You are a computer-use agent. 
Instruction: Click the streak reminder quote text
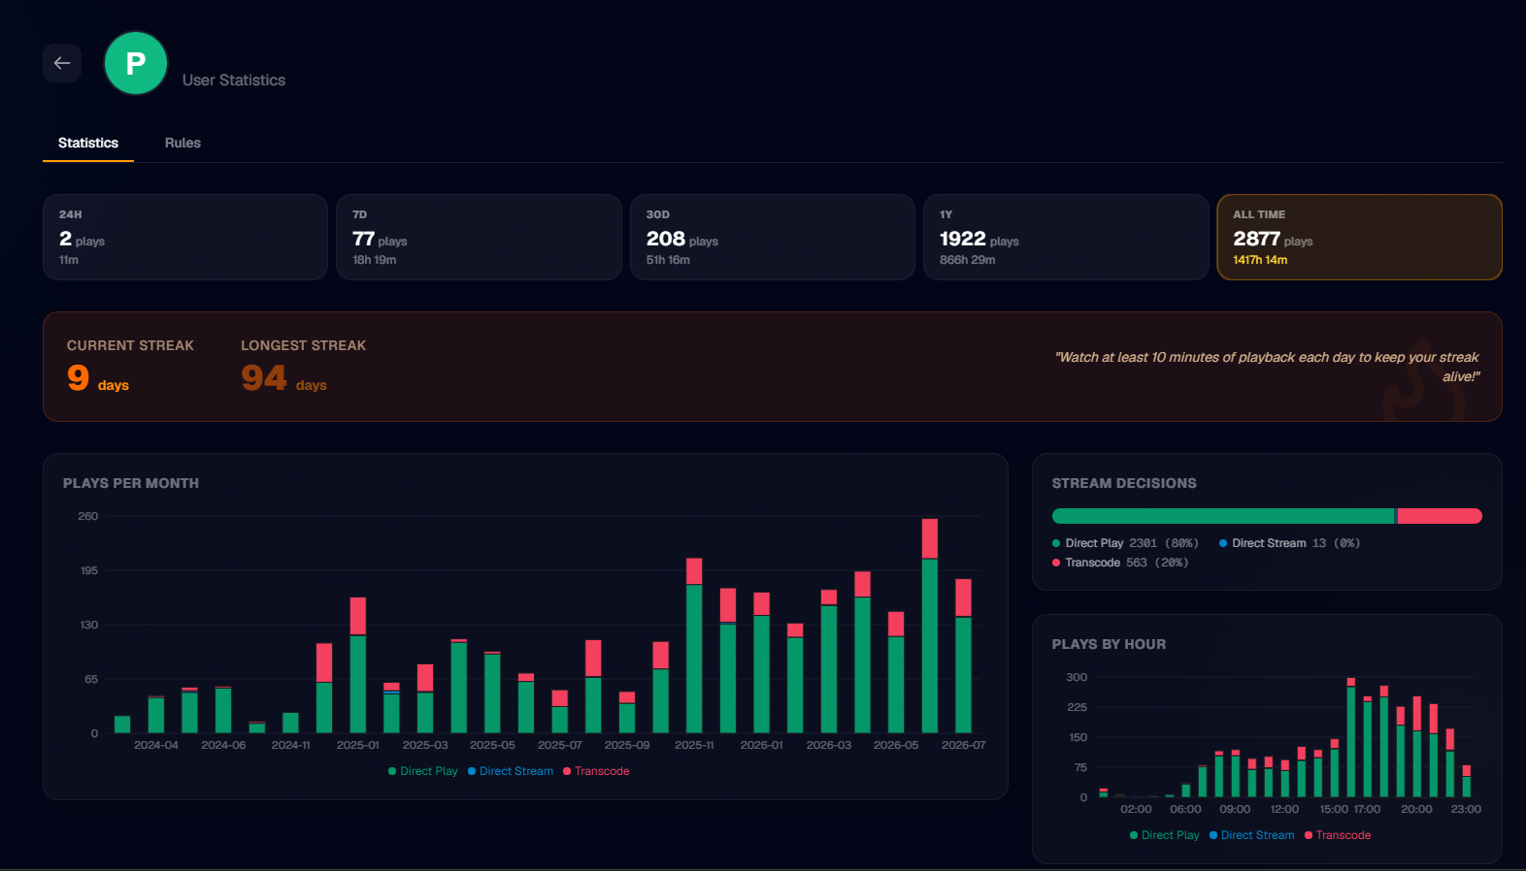(1267, 367)
